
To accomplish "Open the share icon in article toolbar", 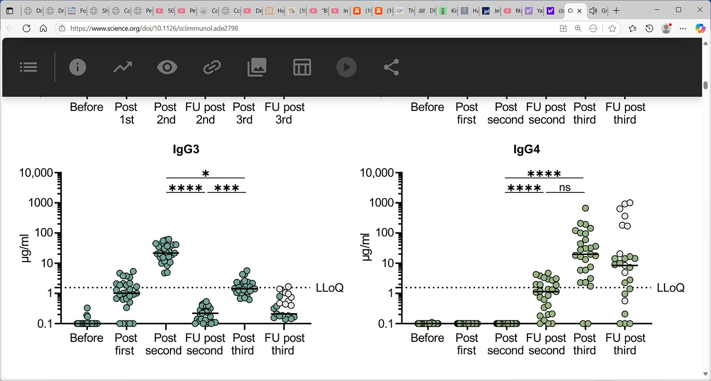I will click(x=391, y=67).
